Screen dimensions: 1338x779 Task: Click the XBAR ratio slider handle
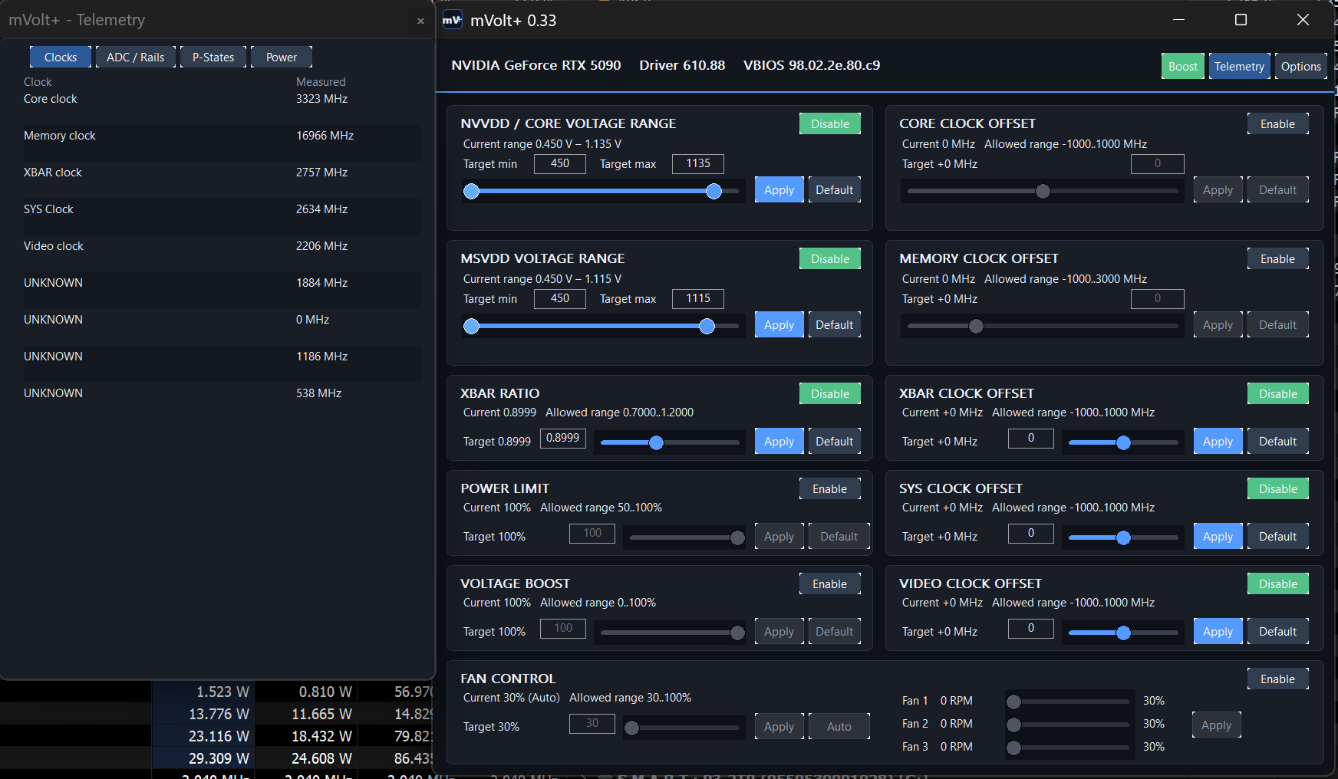point(656,442)
